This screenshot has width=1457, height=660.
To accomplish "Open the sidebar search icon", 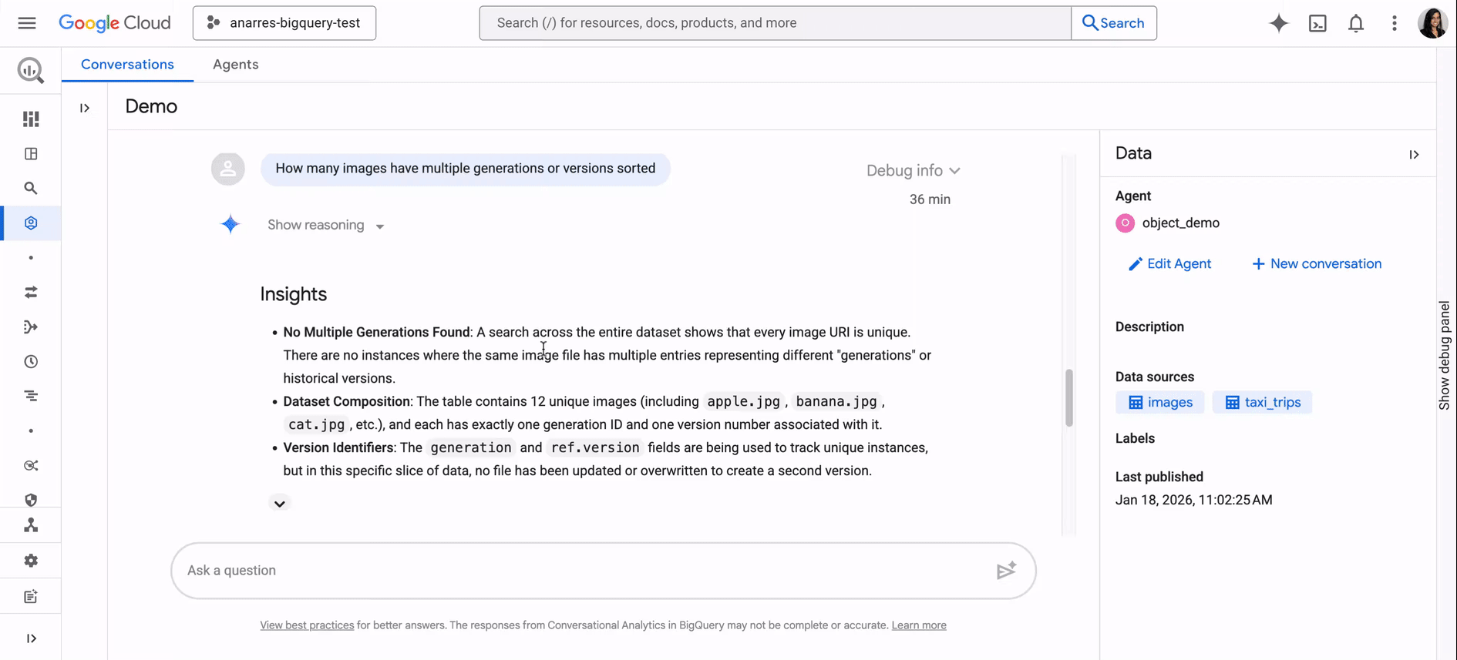I will point(31,187).
